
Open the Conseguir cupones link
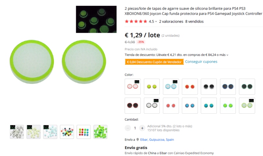[201, 62]
